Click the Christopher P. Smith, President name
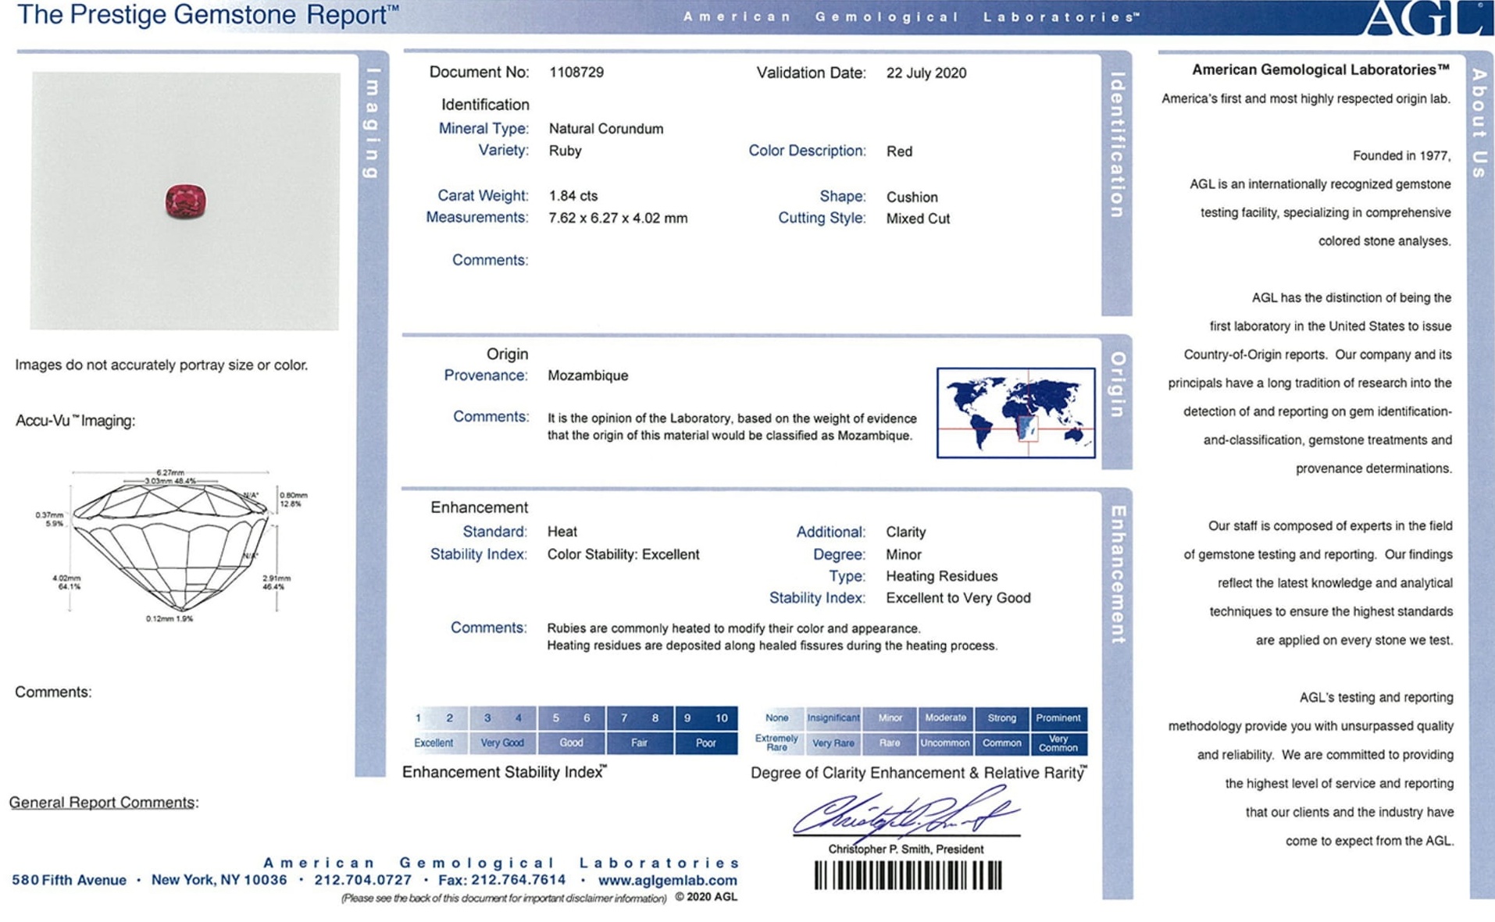The image size is (1495, 922). (x=905, y=849)
